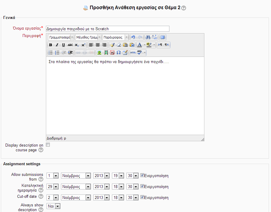Image resolution: width=271 pixels, height=212 pixels.
Task: Toggle underline formatting
Action: (63, 45)
